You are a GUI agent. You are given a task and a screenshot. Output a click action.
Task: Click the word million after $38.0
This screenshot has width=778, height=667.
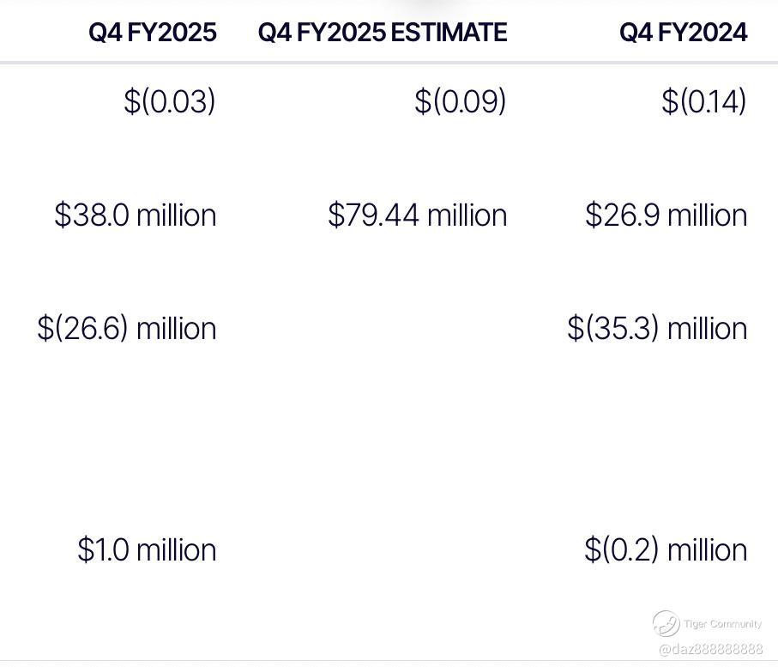(177, 215)
